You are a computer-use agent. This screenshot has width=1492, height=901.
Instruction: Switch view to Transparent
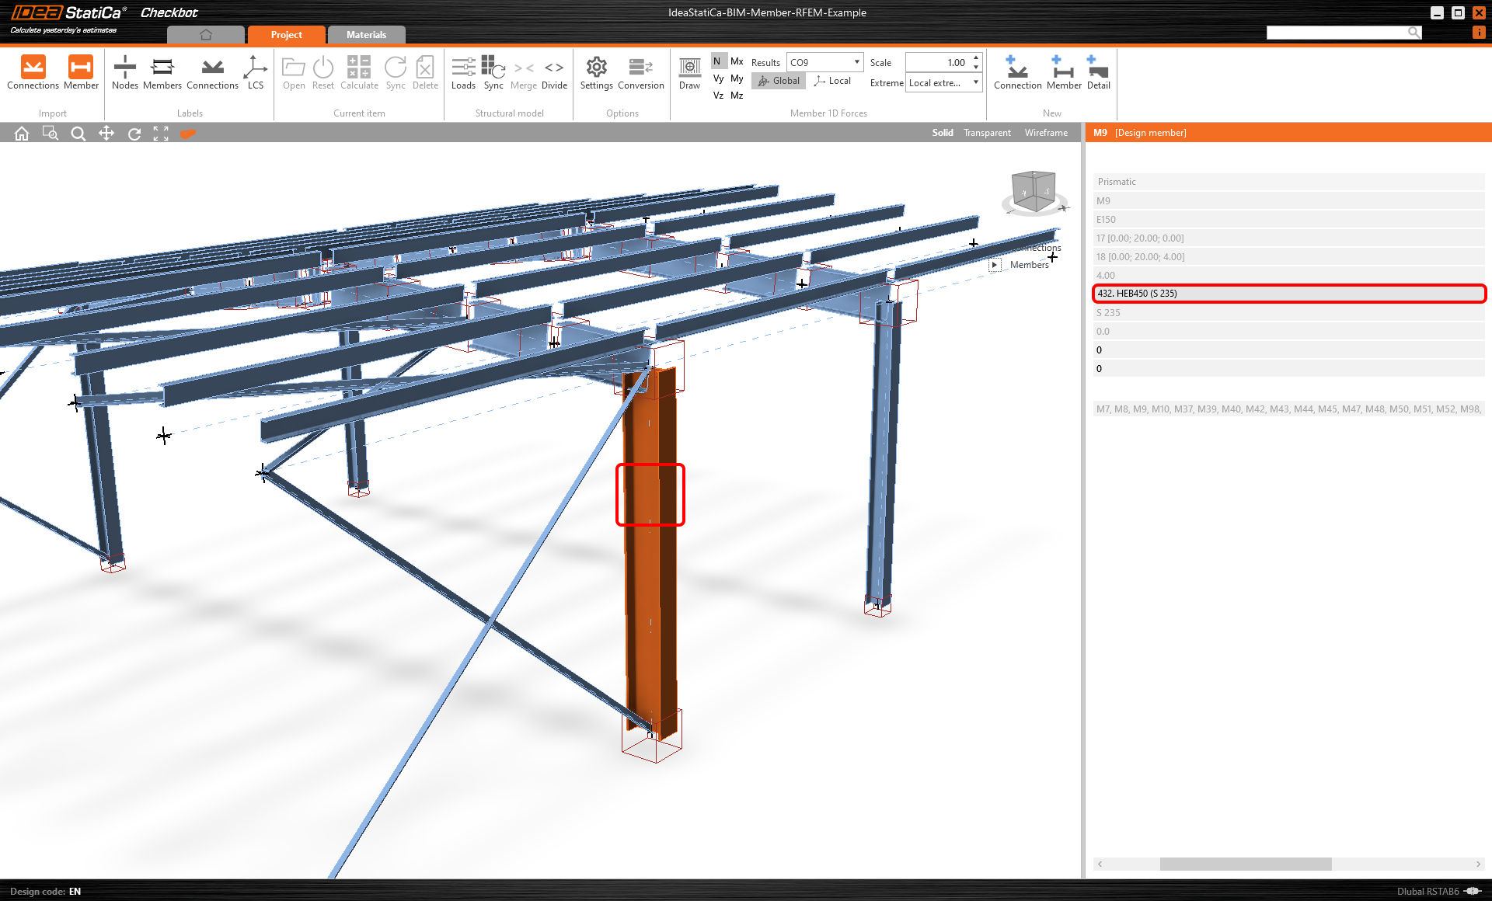(987, 133)
